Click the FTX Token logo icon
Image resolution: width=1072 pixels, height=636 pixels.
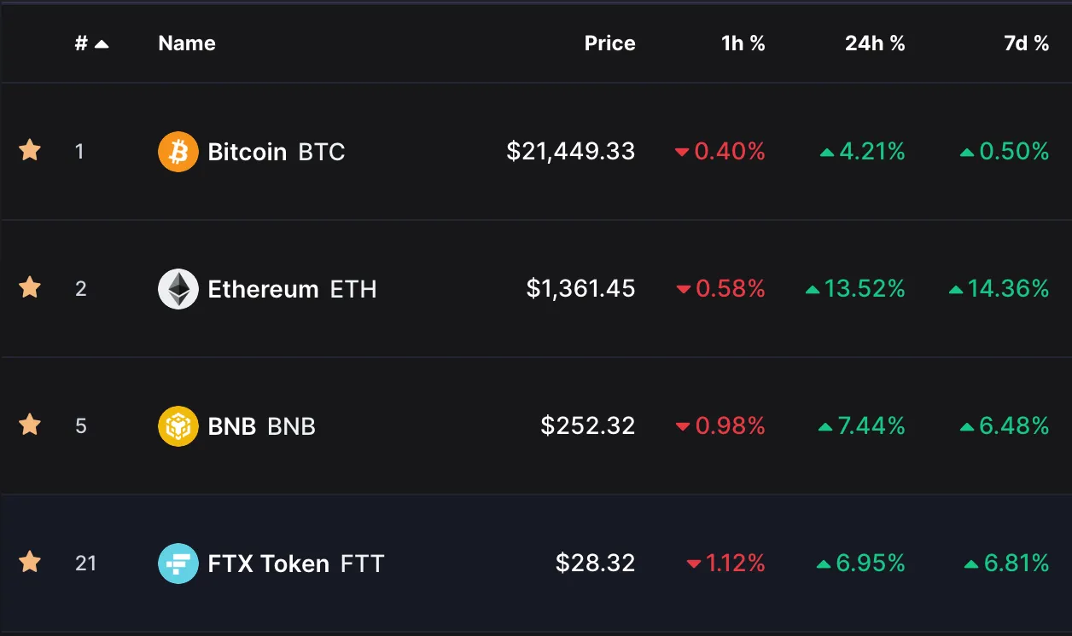pos(178,564)
